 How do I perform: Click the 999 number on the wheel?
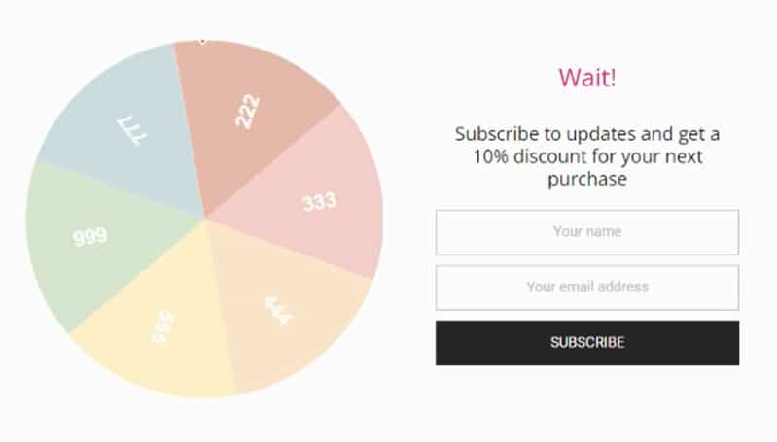pos(90,236)
